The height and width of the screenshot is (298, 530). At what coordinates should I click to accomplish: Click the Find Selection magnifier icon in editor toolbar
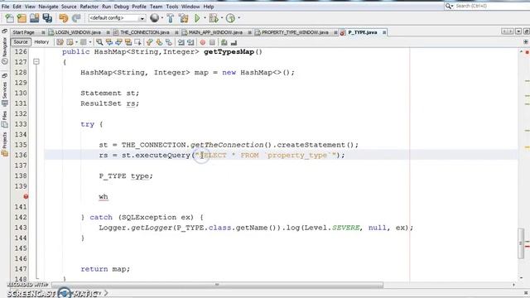click(x=99, y=42)
